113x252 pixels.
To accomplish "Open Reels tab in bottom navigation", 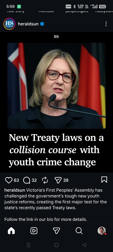I will click(x=34, y=231).
